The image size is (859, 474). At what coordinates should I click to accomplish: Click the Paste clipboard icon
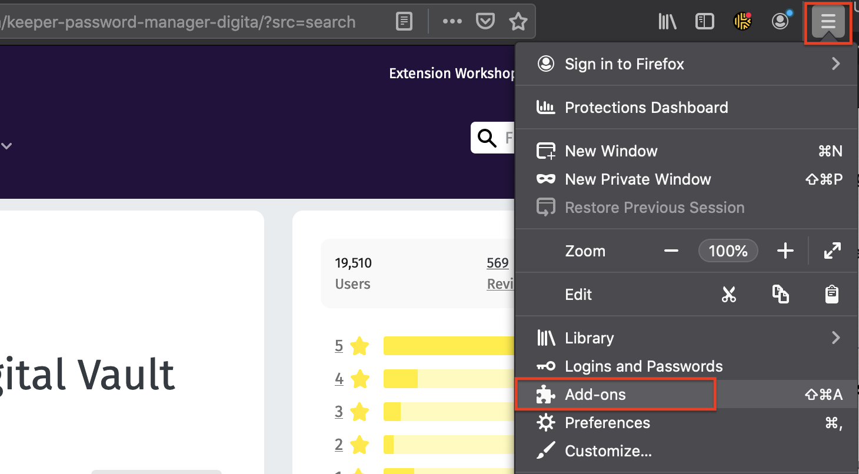pos(831,294)
